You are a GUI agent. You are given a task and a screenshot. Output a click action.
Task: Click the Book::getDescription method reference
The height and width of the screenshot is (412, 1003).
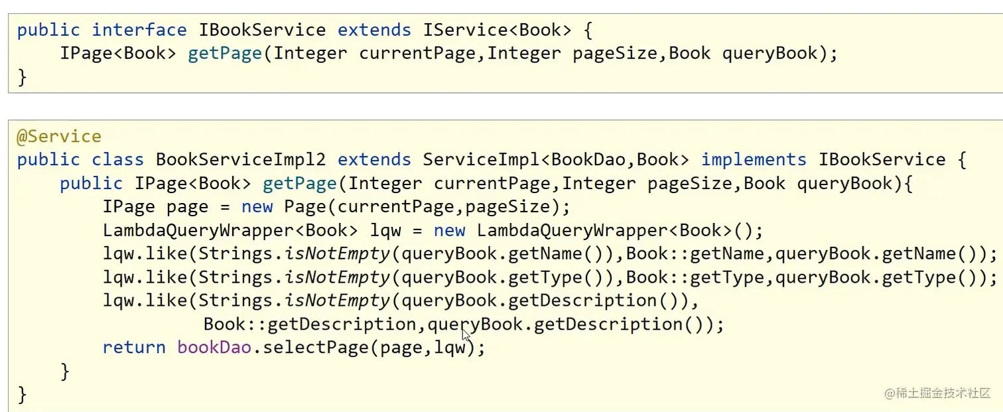coord(310,324)
